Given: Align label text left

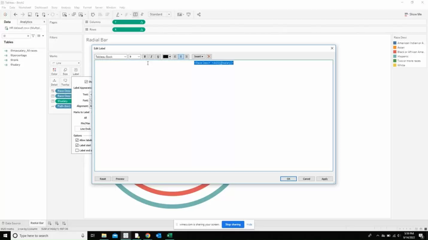Looking at the screenshot, I should click(175, 57).
